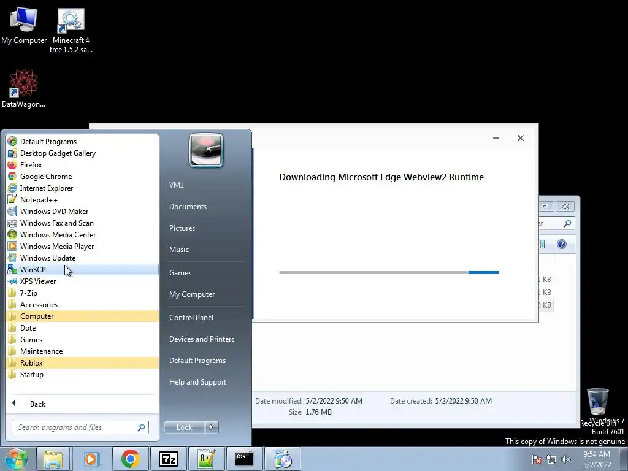Open Windows Explorer from the taskbar
The image size is (628, 471).
(53, 459)
